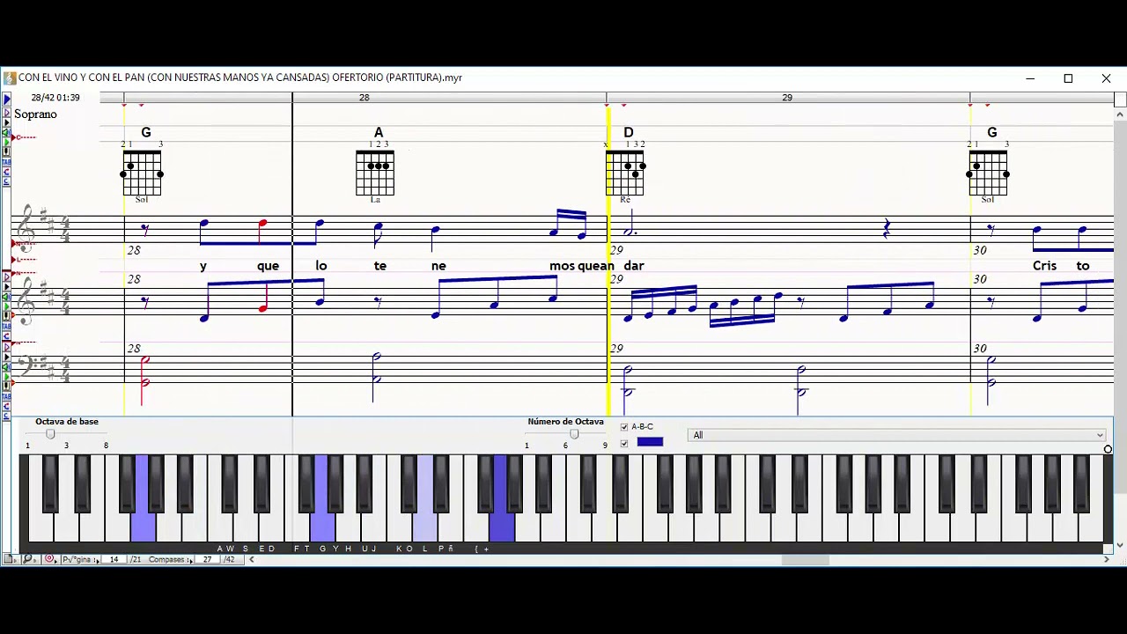Screen dimensions: 1127x634
Task: Click the horizontal scrollbar left arrow
Action: click(252, 559)
